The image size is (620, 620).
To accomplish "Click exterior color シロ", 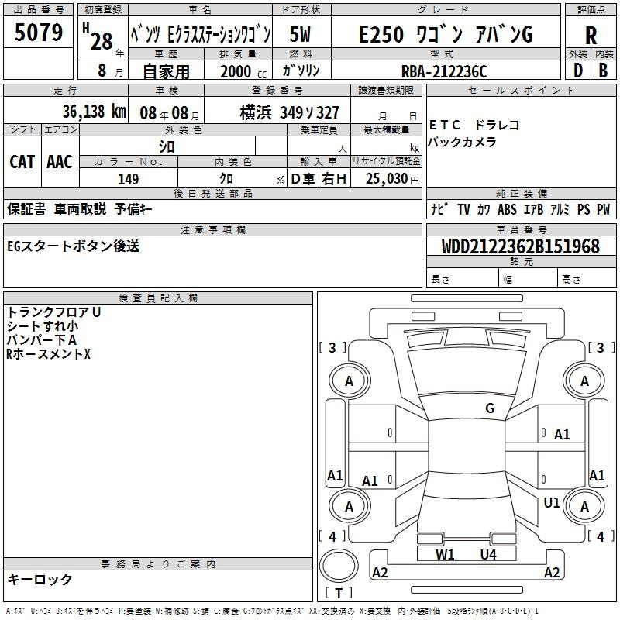I will 167,146.
